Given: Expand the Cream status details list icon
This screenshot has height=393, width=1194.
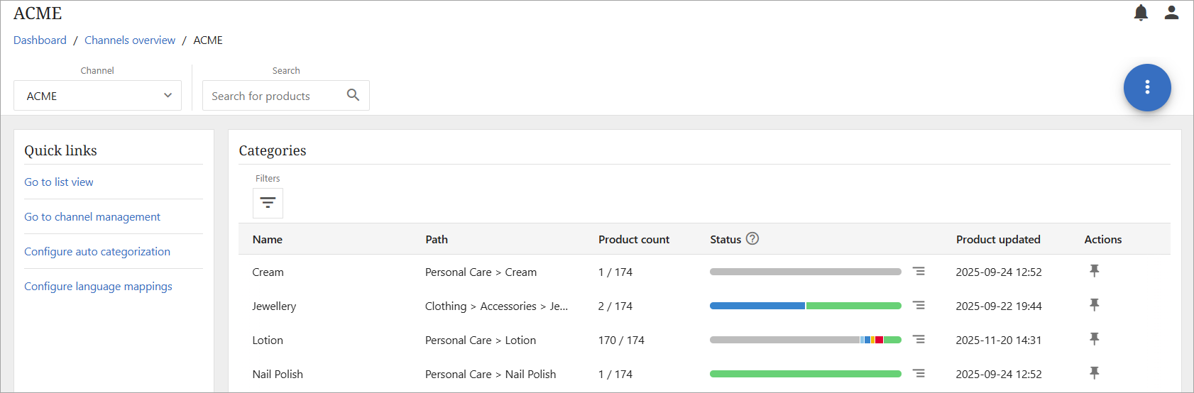Looking at the screenshot, I should click(919, 272).
